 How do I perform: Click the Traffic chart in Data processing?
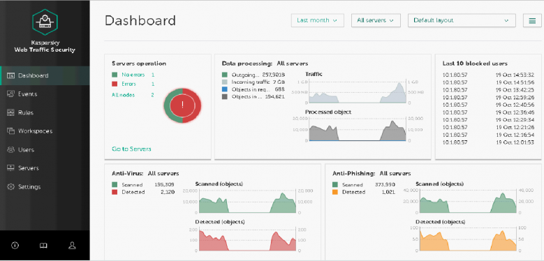point(358,92)
